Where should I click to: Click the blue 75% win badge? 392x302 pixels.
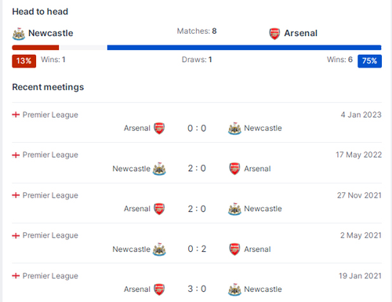[369, 61]
